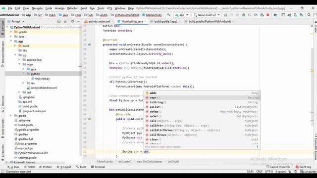Viewport: 317px width, 178px height.
Task: Click the onCreate() breadcrumb
Action: 125,162
